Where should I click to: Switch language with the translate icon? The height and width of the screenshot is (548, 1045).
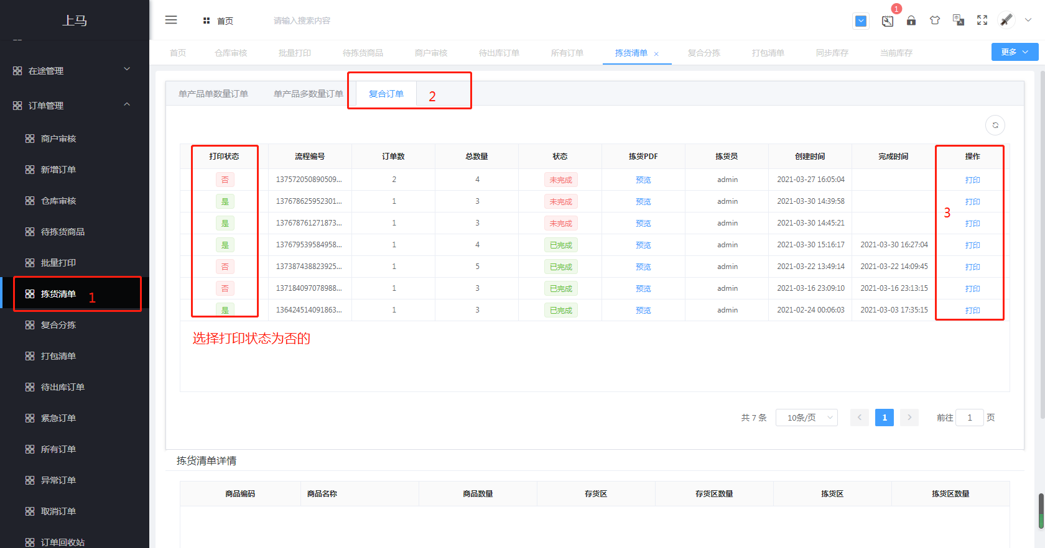point(959,21)
